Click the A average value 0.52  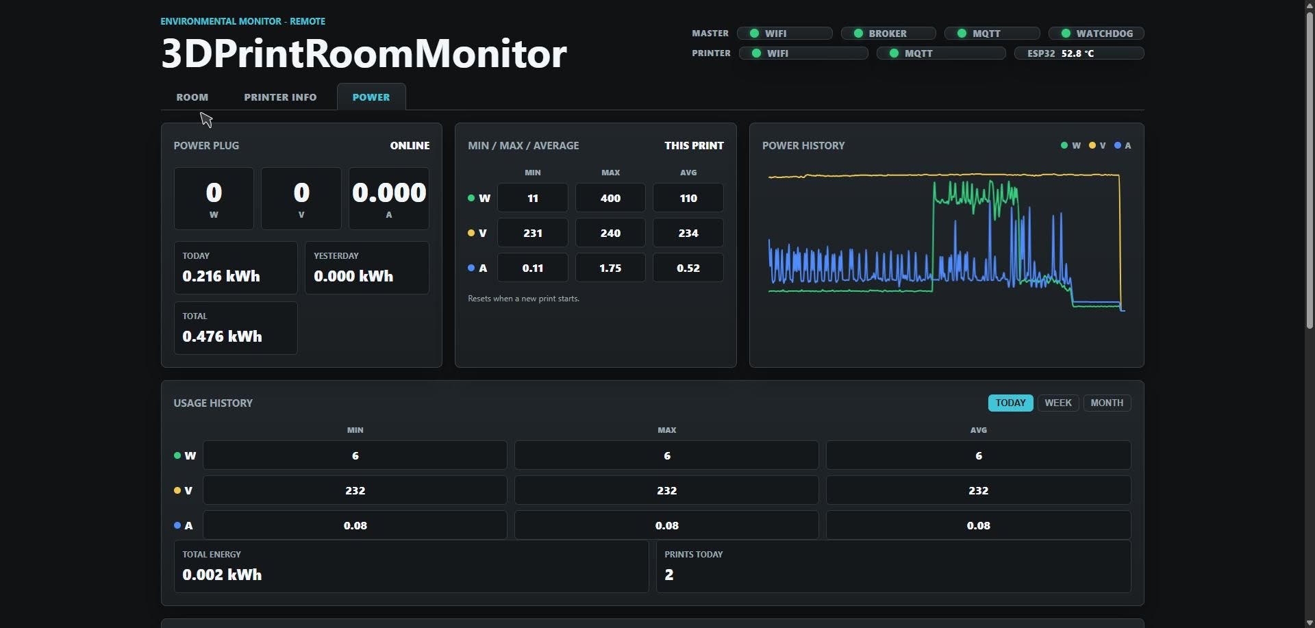tap(688, 268)
